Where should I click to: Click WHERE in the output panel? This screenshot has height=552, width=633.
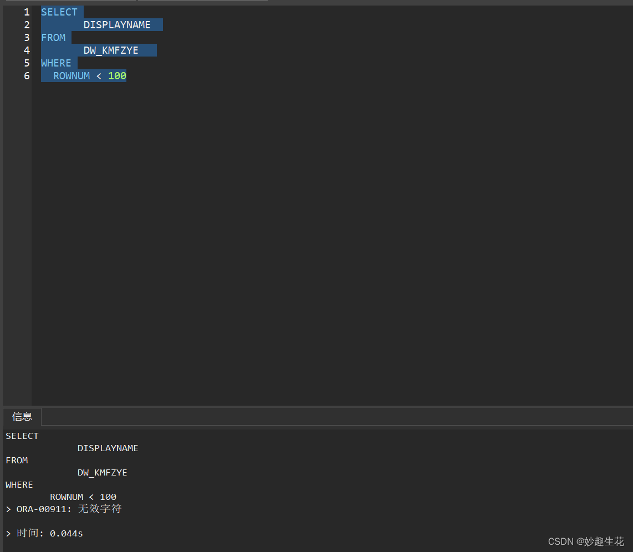(x=19, y=484)
